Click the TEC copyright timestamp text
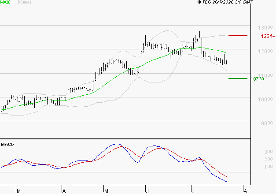The width and height of the screenshot is (276, 194). pos(225,2)
